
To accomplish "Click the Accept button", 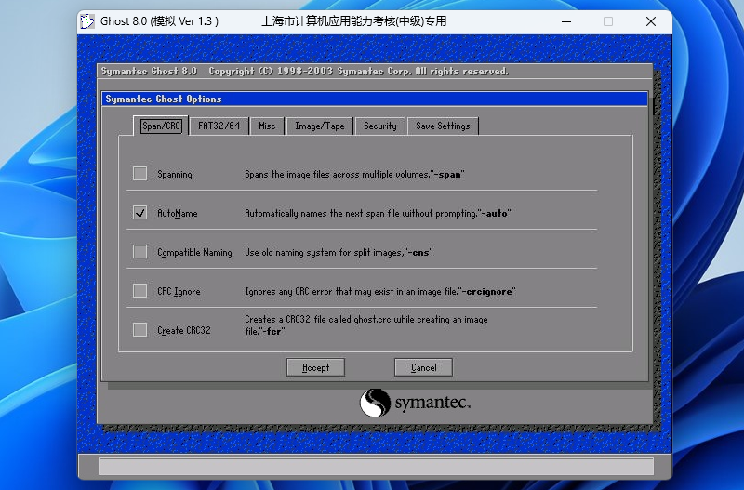I will pyautogui.click(x=315, y=367).
